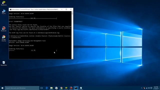Maximize the Administrator Command Prompt window

click(x=66, y=9)
